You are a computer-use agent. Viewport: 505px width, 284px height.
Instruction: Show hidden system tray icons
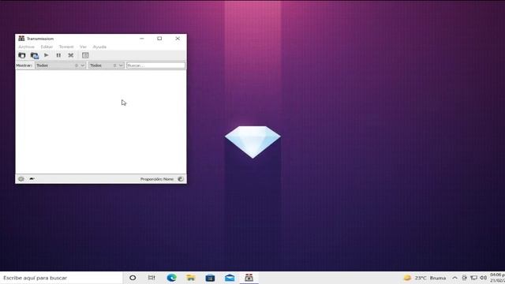click(454, 278)
